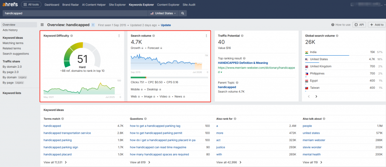Image resolution: width=386 pixels, height=167 pixels.
Task: Go to next page of country list
Action: point(316,97)
